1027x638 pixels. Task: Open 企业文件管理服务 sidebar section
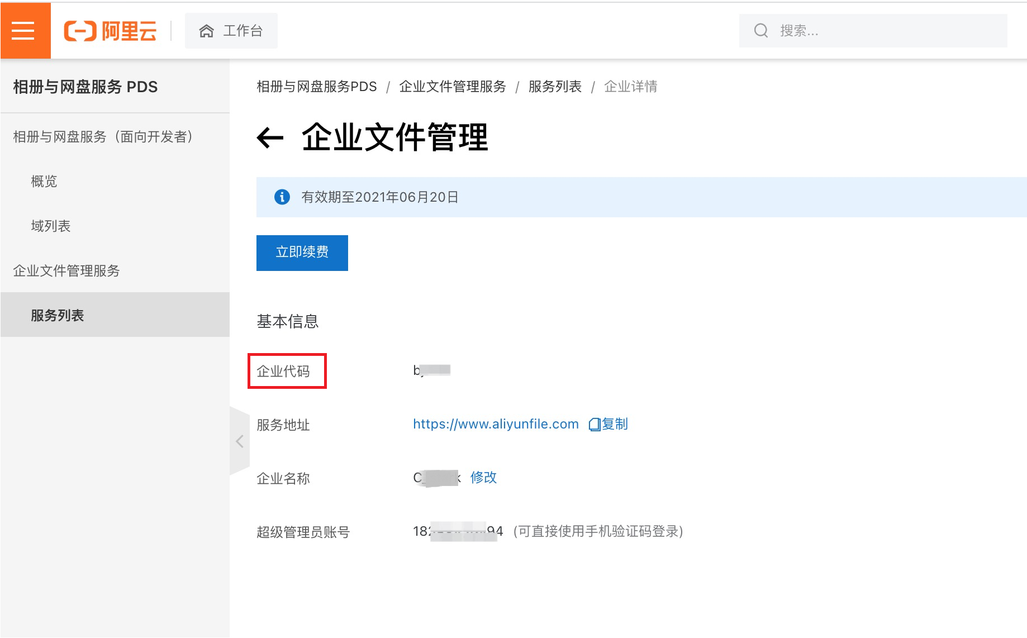(66, 271)
